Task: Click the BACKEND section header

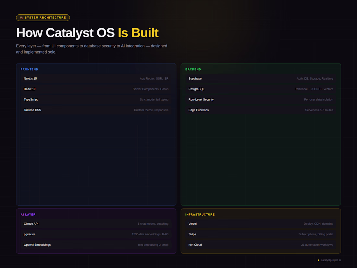Action: click(x=193, y=70)
